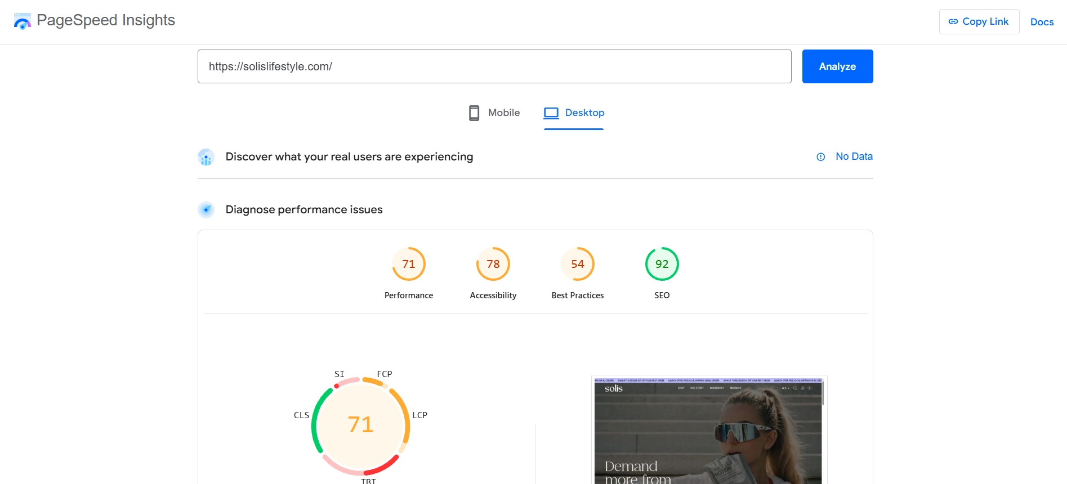Click the No Data info icon
1067x484 pixels.
(x=821, y=157)
